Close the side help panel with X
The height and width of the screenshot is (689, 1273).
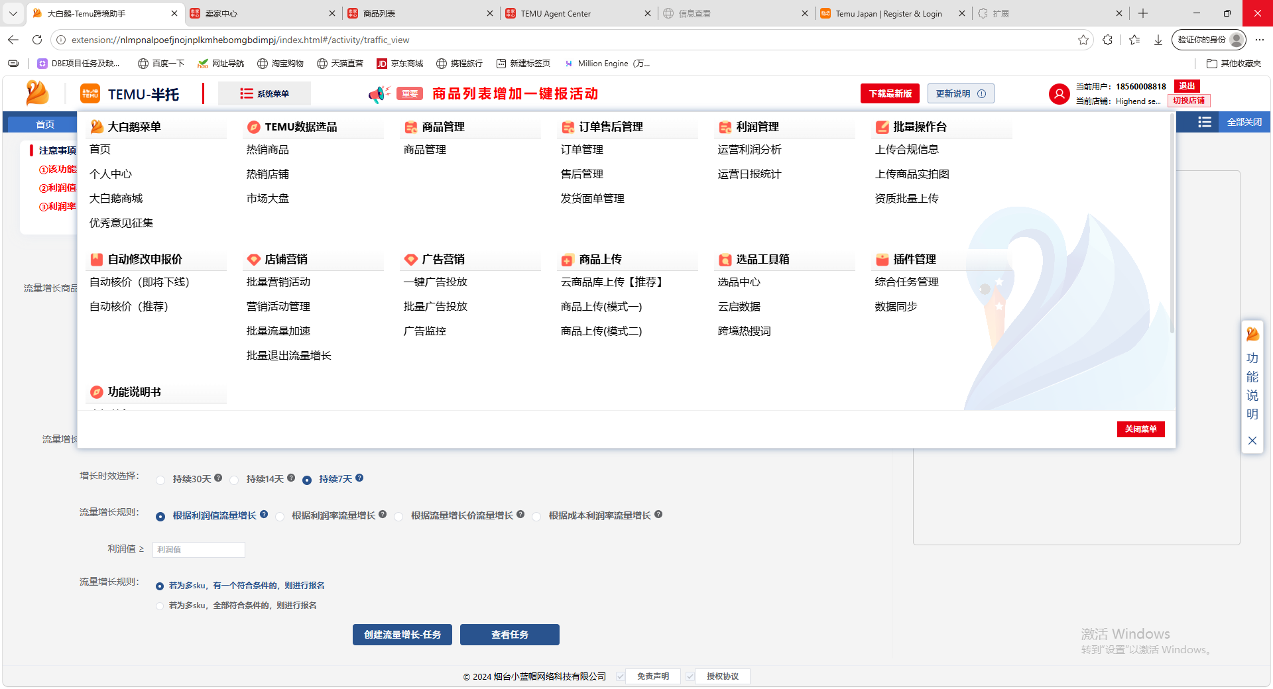coord(1252,441)
